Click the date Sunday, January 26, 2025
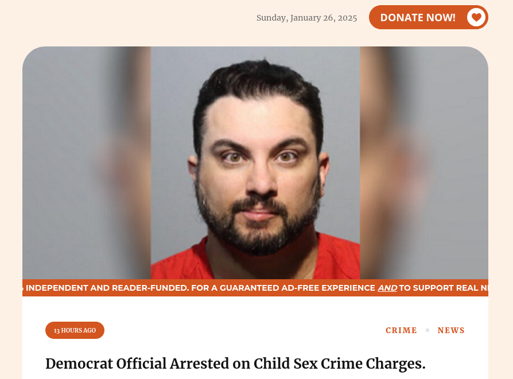 click(306, 18)
